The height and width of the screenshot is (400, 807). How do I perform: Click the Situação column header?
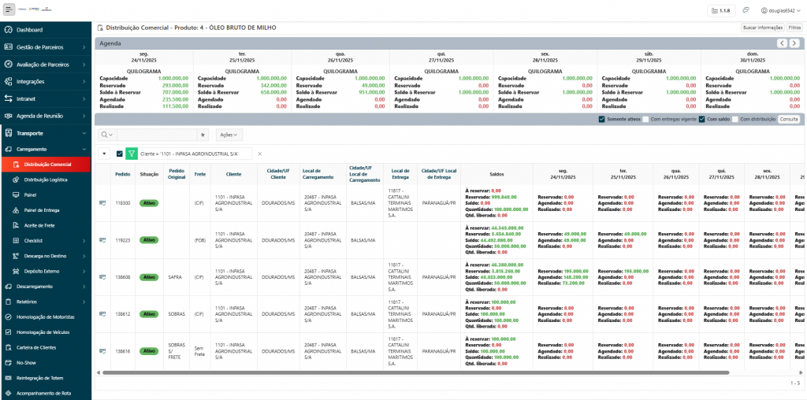click(149, 174)
